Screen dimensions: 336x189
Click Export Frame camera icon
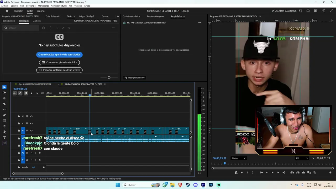pos(303,172)
